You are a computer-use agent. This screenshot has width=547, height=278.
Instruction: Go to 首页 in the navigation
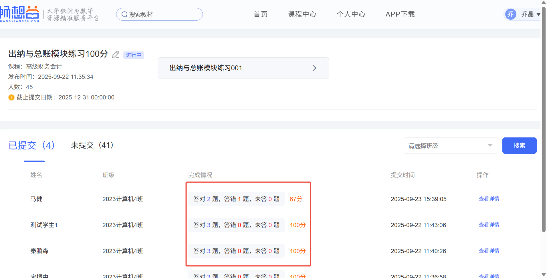pos(260,14)
